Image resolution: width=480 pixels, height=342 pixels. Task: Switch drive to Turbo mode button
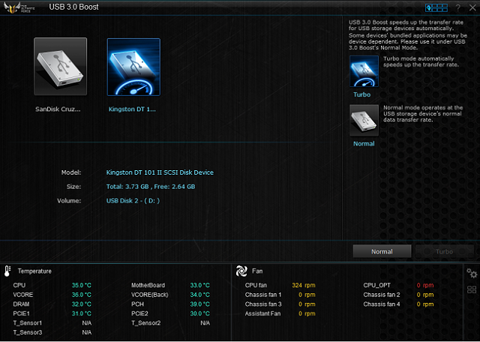pos(444,251)
